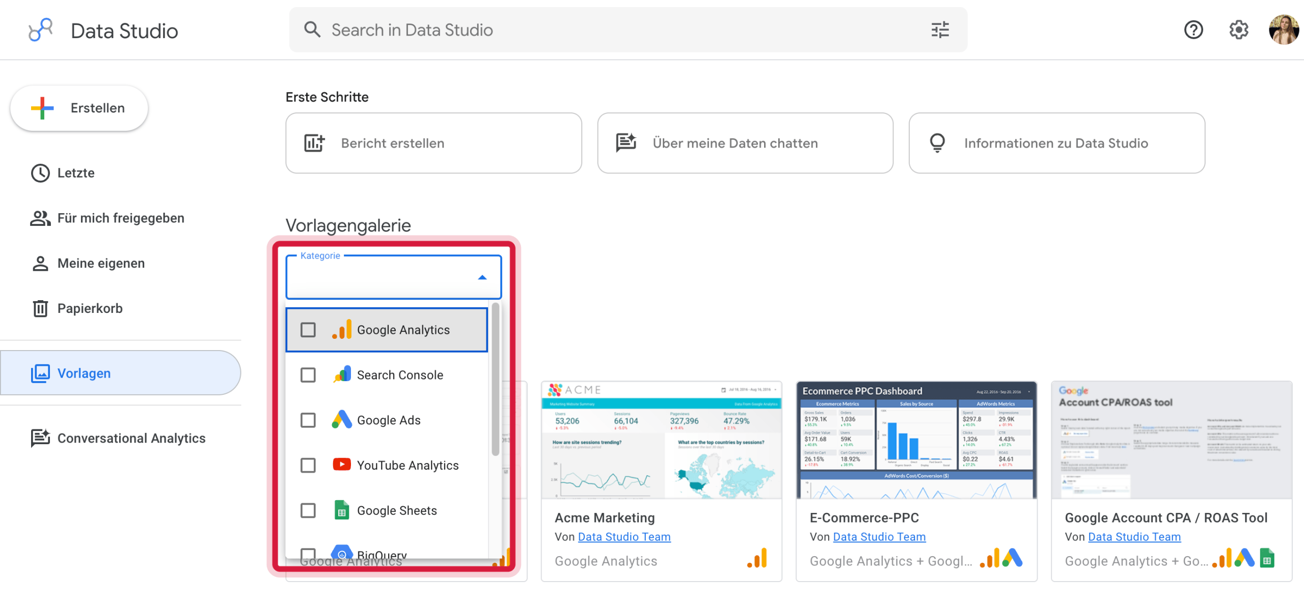Click the lightbulb icon in Informationen card

[937, 143]
